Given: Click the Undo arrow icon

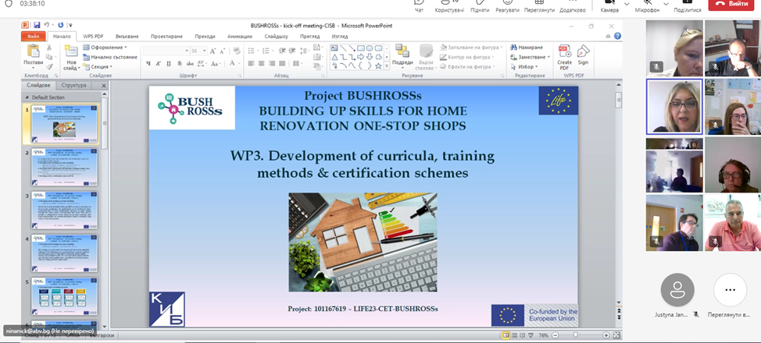Looking at the screenshot, I should pyautogui.click(x=47, y=25).
